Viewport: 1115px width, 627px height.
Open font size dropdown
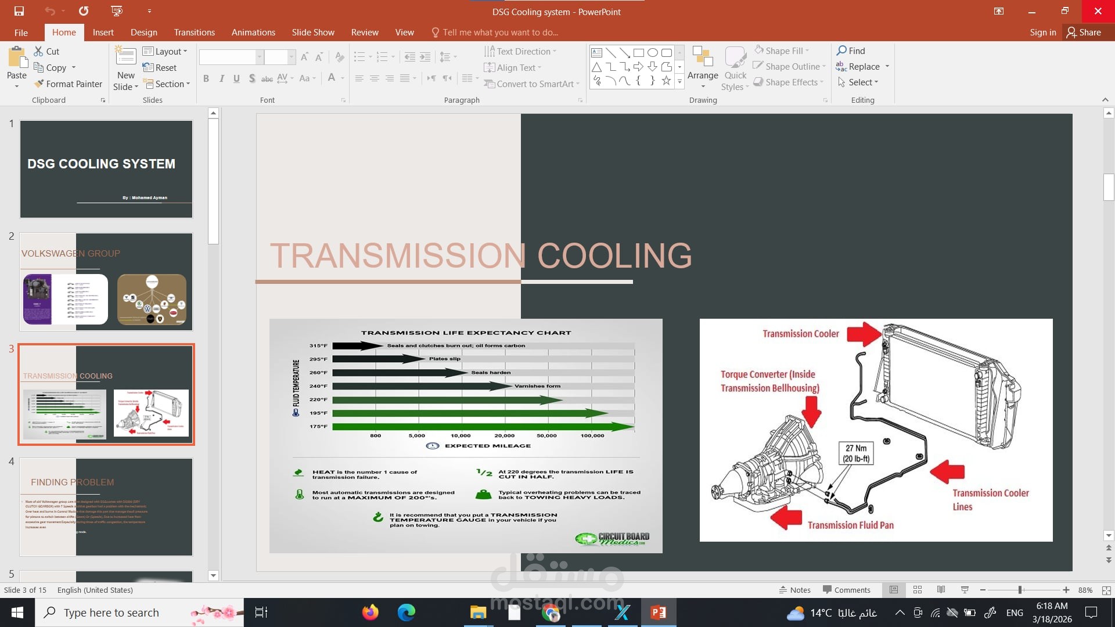tap(292, 57)
